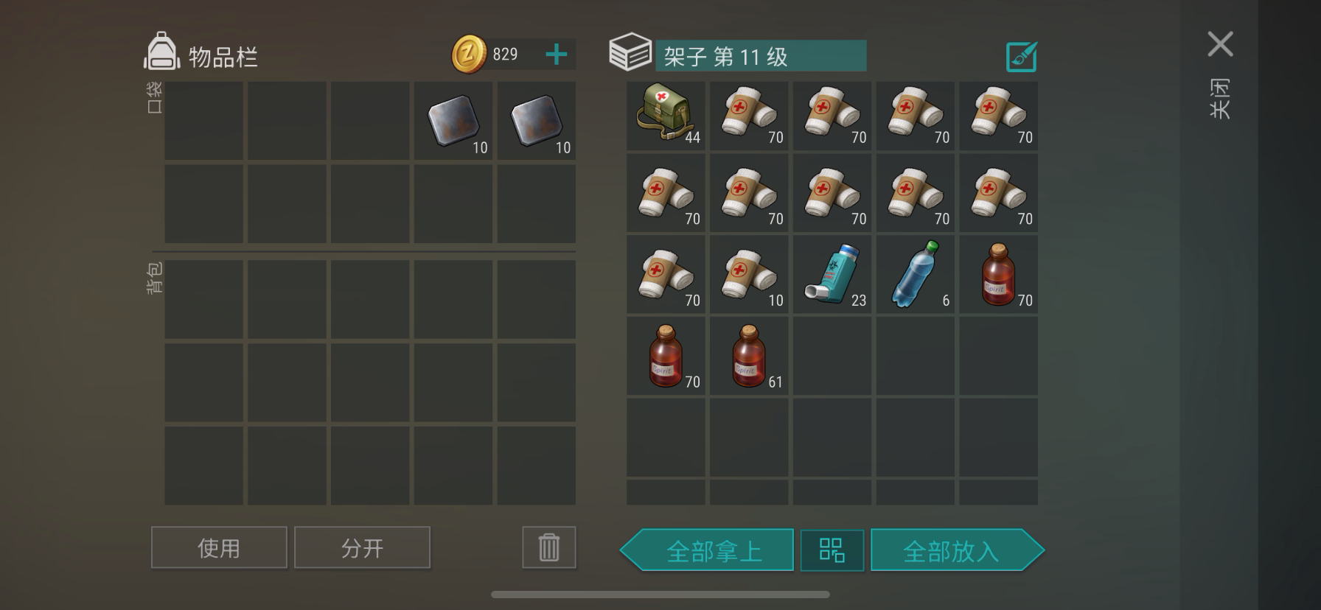The height and width of the screenshot is (610, 1321).
Task: Click the 分开 split button
Action: [x=362, y=547]
